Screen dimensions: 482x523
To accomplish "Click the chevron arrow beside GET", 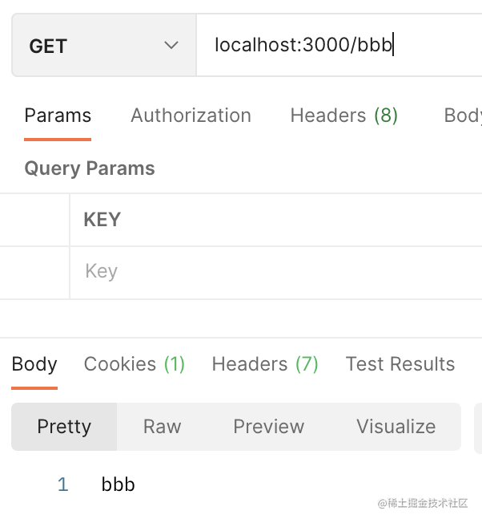I will pos(171,46).
